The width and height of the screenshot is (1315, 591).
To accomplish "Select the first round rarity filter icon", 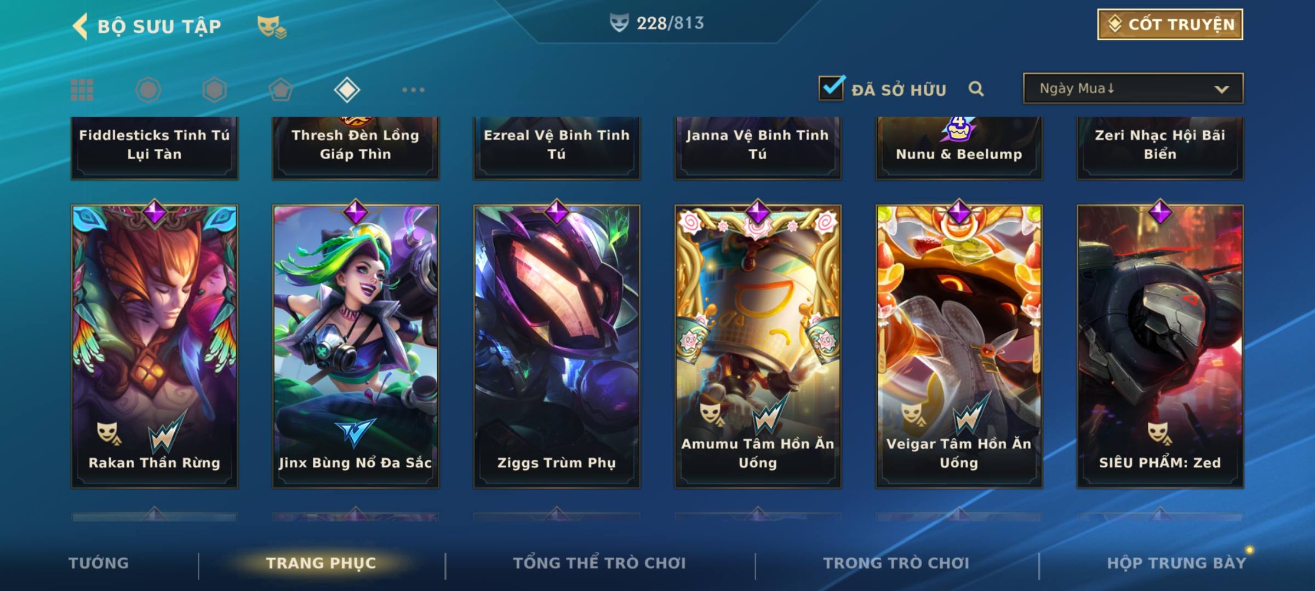I will pyautogui.click(x=148, y=90).
